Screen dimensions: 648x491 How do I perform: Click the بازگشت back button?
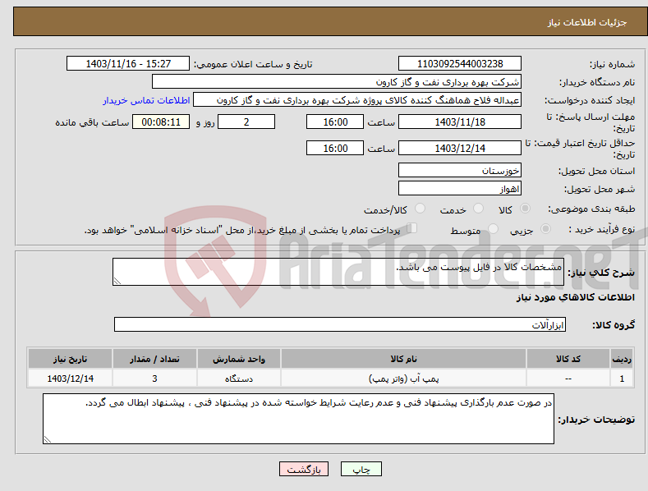point(304,469)
